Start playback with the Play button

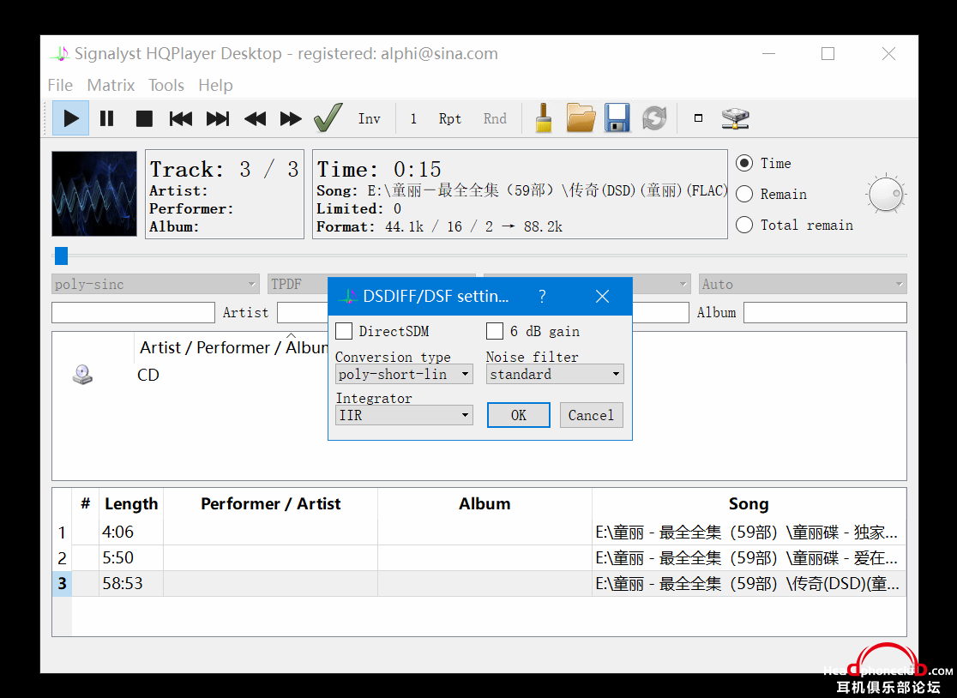pyautogui.click(x=71, y=118)
